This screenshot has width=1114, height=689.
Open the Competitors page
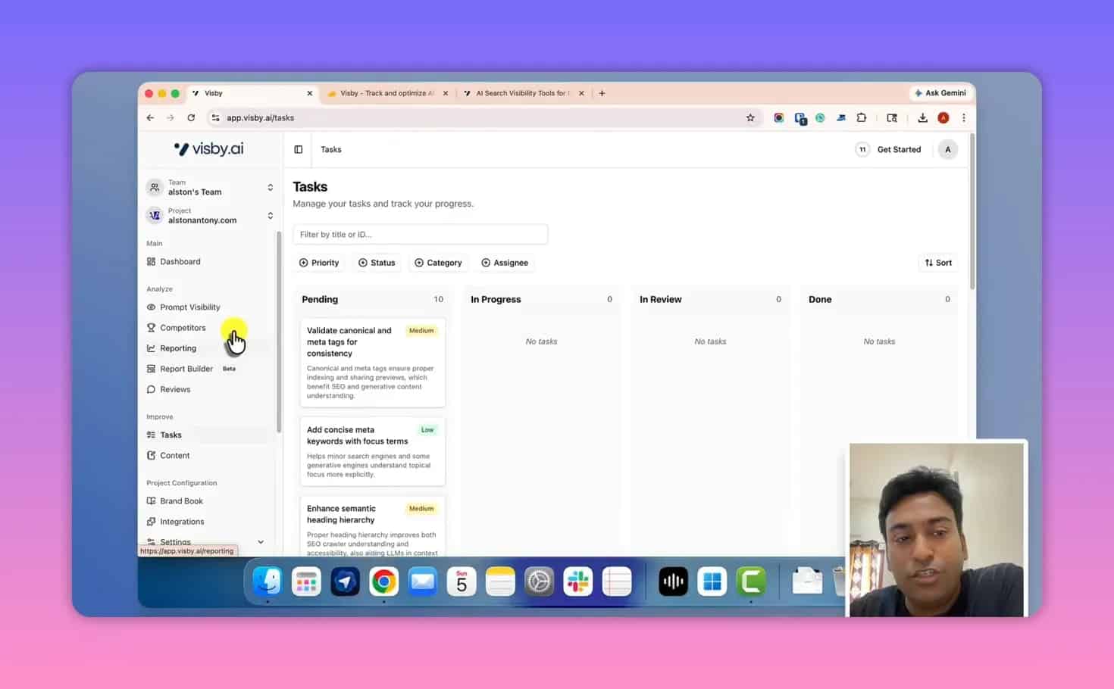[x=182, y=327]
